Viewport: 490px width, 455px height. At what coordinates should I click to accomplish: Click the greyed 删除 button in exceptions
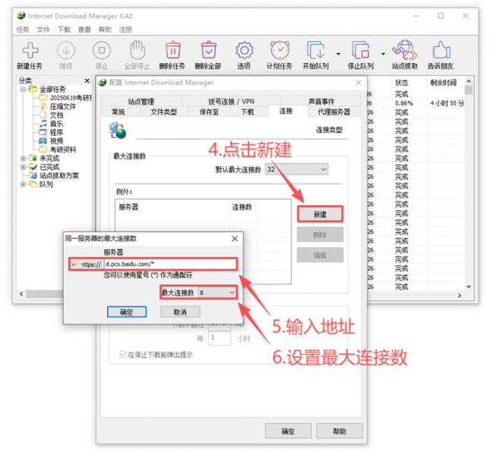pyautogui.click(x=320, y=234)
